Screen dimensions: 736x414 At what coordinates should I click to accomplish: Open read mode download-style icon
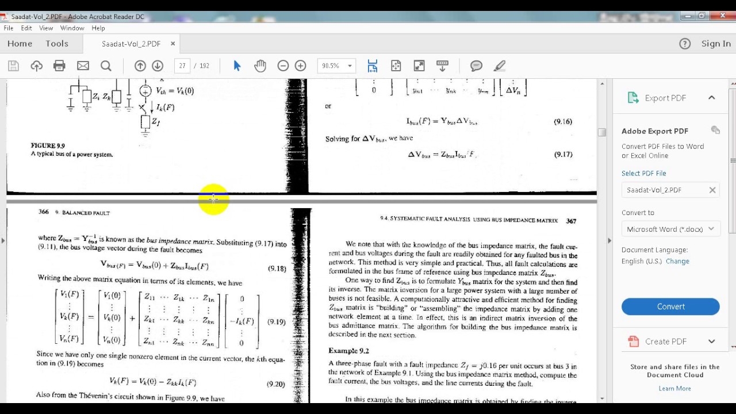442,66
